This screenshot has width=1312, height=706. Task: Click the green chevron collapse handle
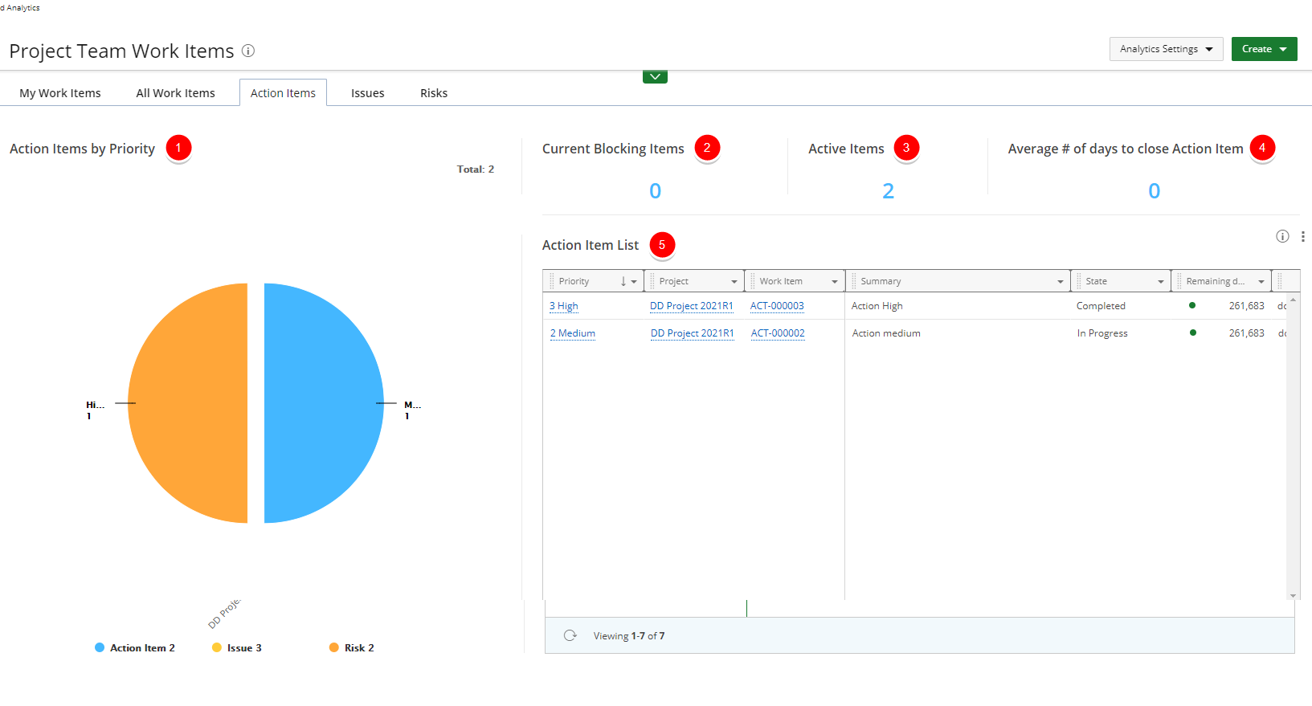coord(655,77)
